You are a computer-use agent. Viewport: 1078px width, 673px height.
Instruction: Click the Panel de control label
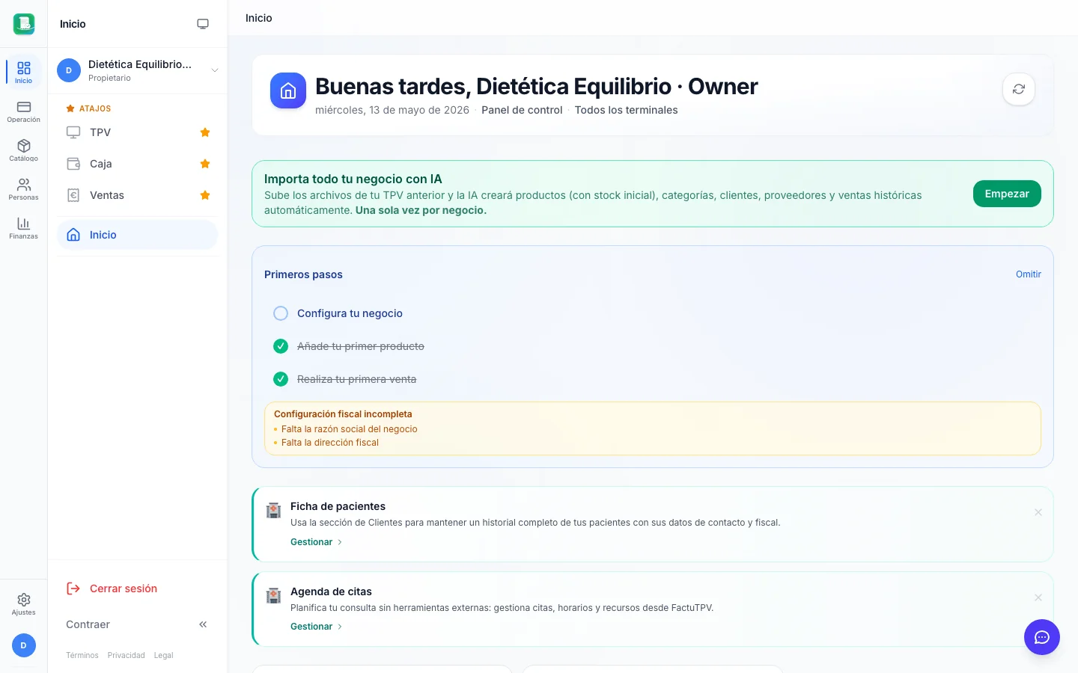click(x=522, y=110)
